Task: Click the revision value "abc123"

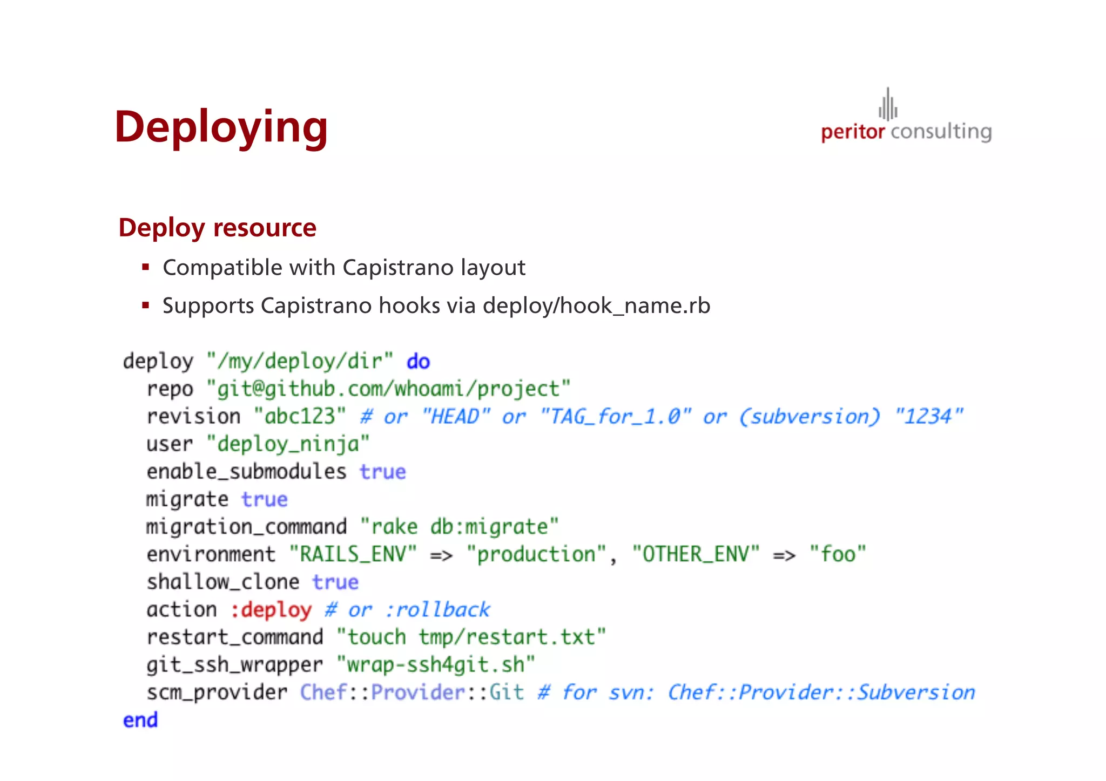Action: click(x=300, y=416)
